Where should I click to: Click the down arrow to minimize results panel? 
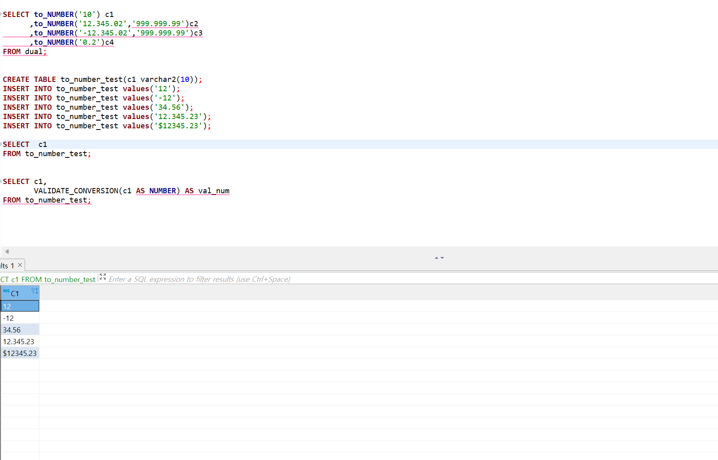(x=442, y=257)
